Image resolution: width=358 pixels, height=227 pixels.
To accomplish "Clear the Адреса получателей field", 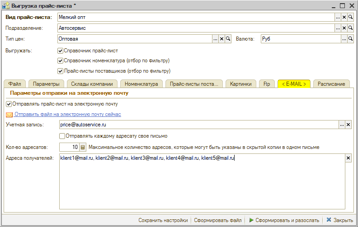I will (348, 158).
